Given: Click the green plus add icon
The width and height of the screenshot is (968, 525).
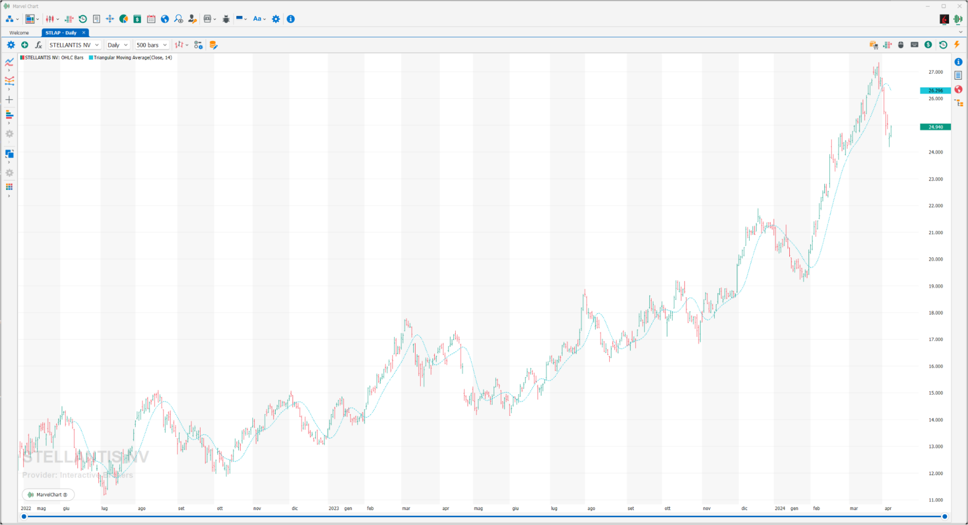Looking at the screenshot, I should click(x=25, y=45).
